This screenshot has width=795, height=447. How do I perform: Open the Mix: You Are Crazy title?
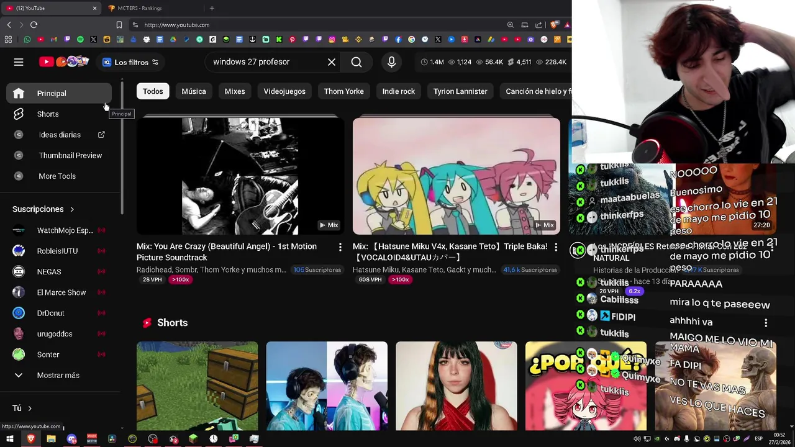[x=227, y=252]
